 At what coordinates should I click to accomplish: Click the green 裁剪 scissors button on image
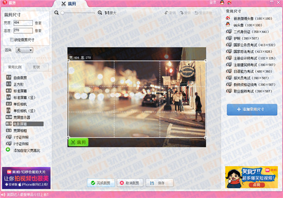click(78, 142)
